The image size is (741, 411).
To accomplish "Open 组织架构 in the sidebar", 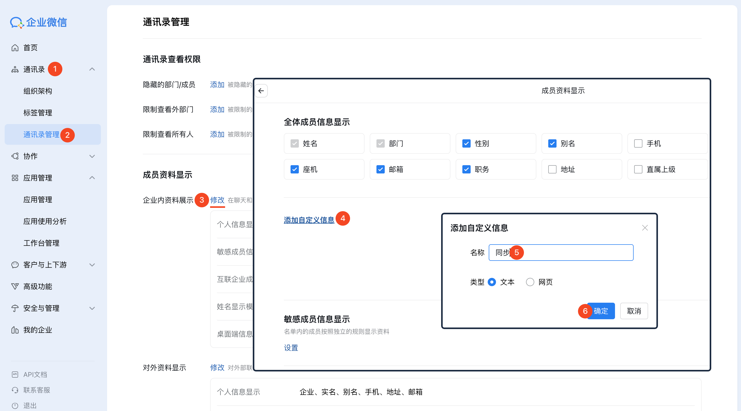I will tap(38, 91).
